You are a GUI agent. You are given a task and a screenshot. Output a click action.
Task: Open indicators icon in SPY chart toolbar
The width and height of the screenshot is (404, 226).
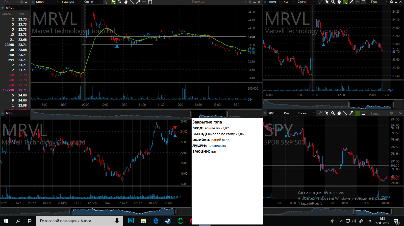[320, 113]
